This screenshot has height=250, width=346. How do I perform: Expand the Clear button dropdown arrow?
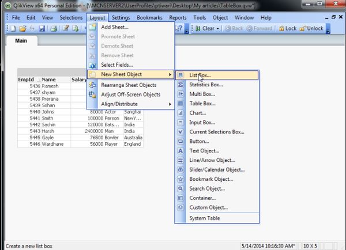tap(218, 29)
